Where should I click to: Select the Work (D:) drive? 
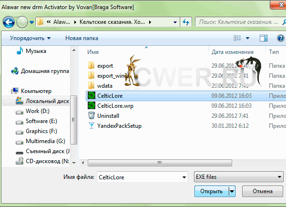pyautogui.click(x=38, y=111)
